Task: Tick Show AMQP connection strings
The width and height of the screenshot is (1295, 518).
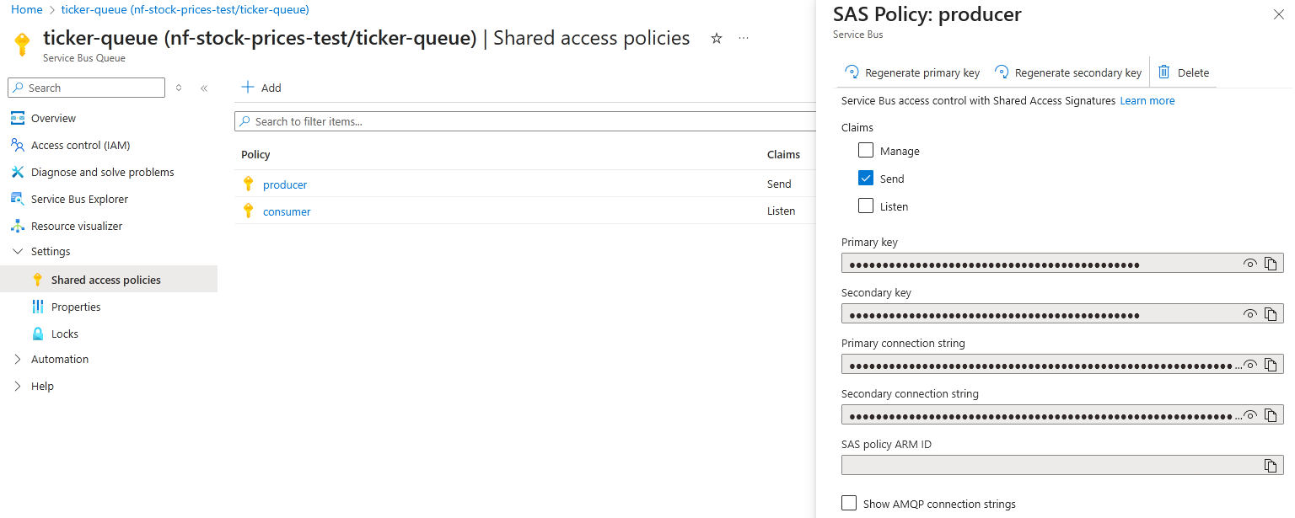Action: pos(849,503)
